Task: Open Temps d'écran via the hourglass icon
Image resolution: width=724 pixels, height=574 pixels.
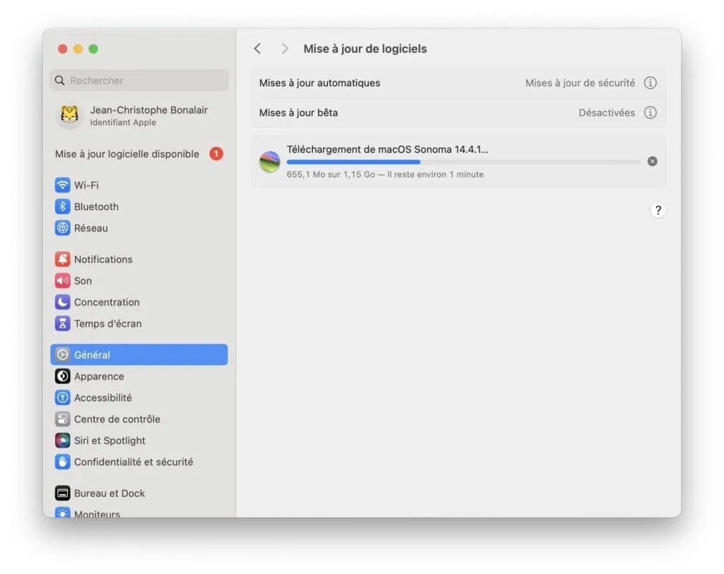Action: click(62, 323)
